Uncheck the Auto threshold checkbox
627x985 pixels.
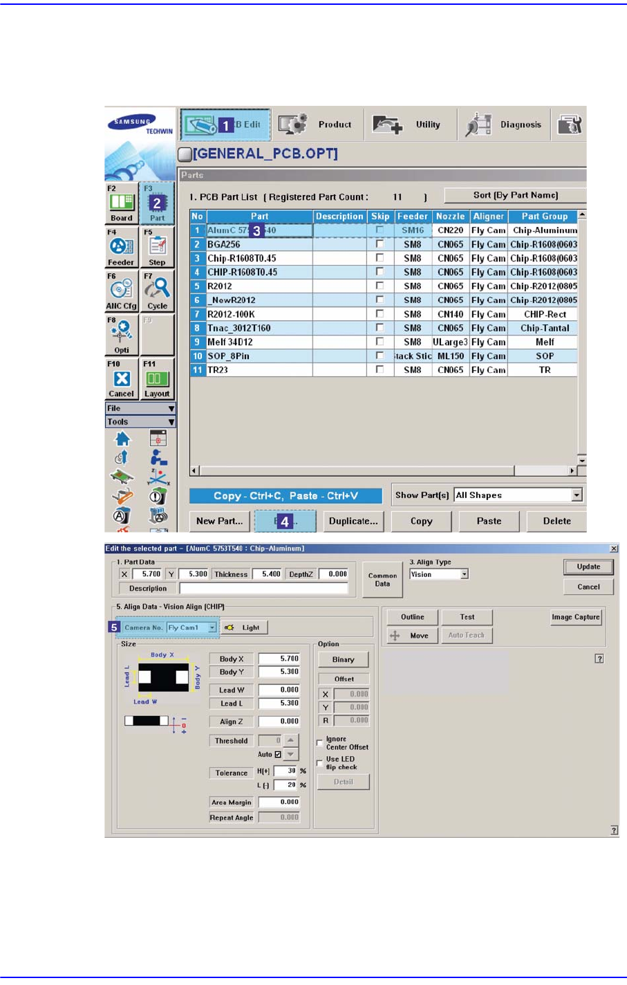pyautogui.click(x=278, y=755)
